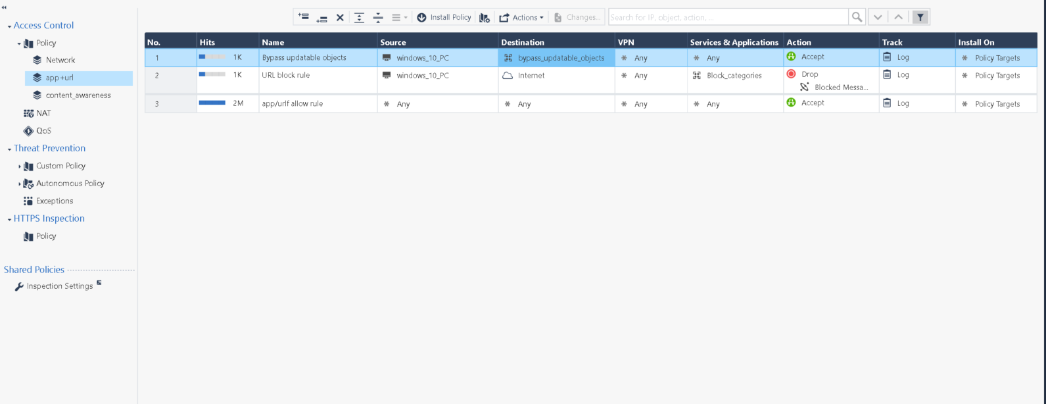The width and height of the screenshot is (1046, 404).
Task: Click the Changes button
Action: coord(577,18)
